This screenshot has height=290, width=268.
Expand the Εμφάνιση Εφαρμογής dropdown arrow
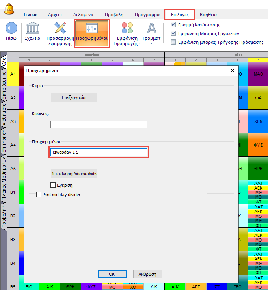coord(140,44)
